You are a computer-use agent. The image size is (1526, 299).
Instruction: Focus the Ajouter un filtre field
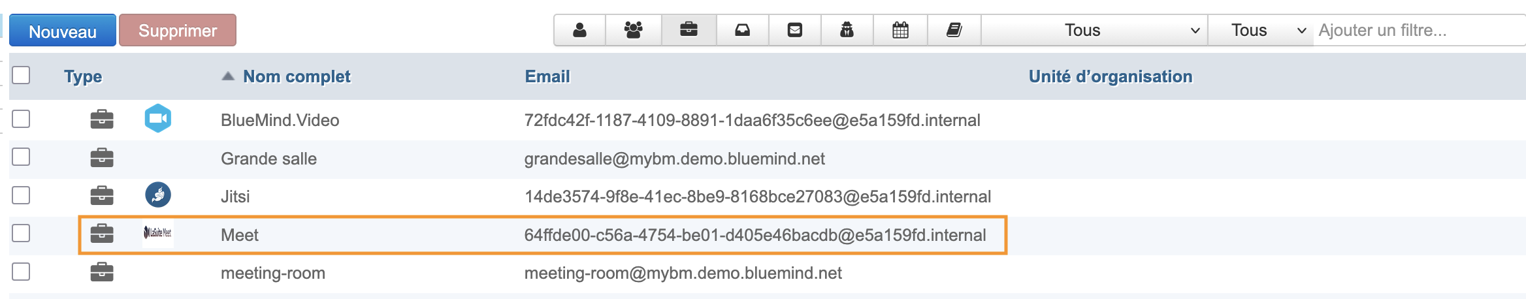(x=1420, y=30)
